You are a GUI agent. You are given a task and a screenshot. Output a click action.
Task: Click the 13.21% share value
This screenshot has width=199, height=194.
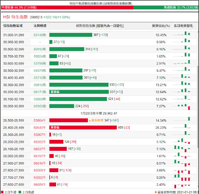click(161, 85)
